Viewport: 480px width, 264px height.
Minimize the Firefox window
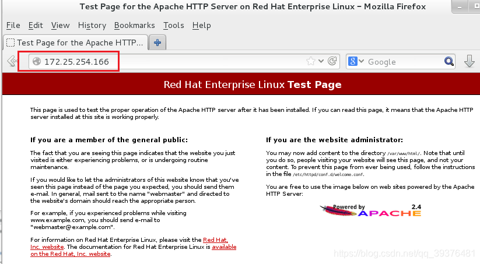[x=460, y=8]
